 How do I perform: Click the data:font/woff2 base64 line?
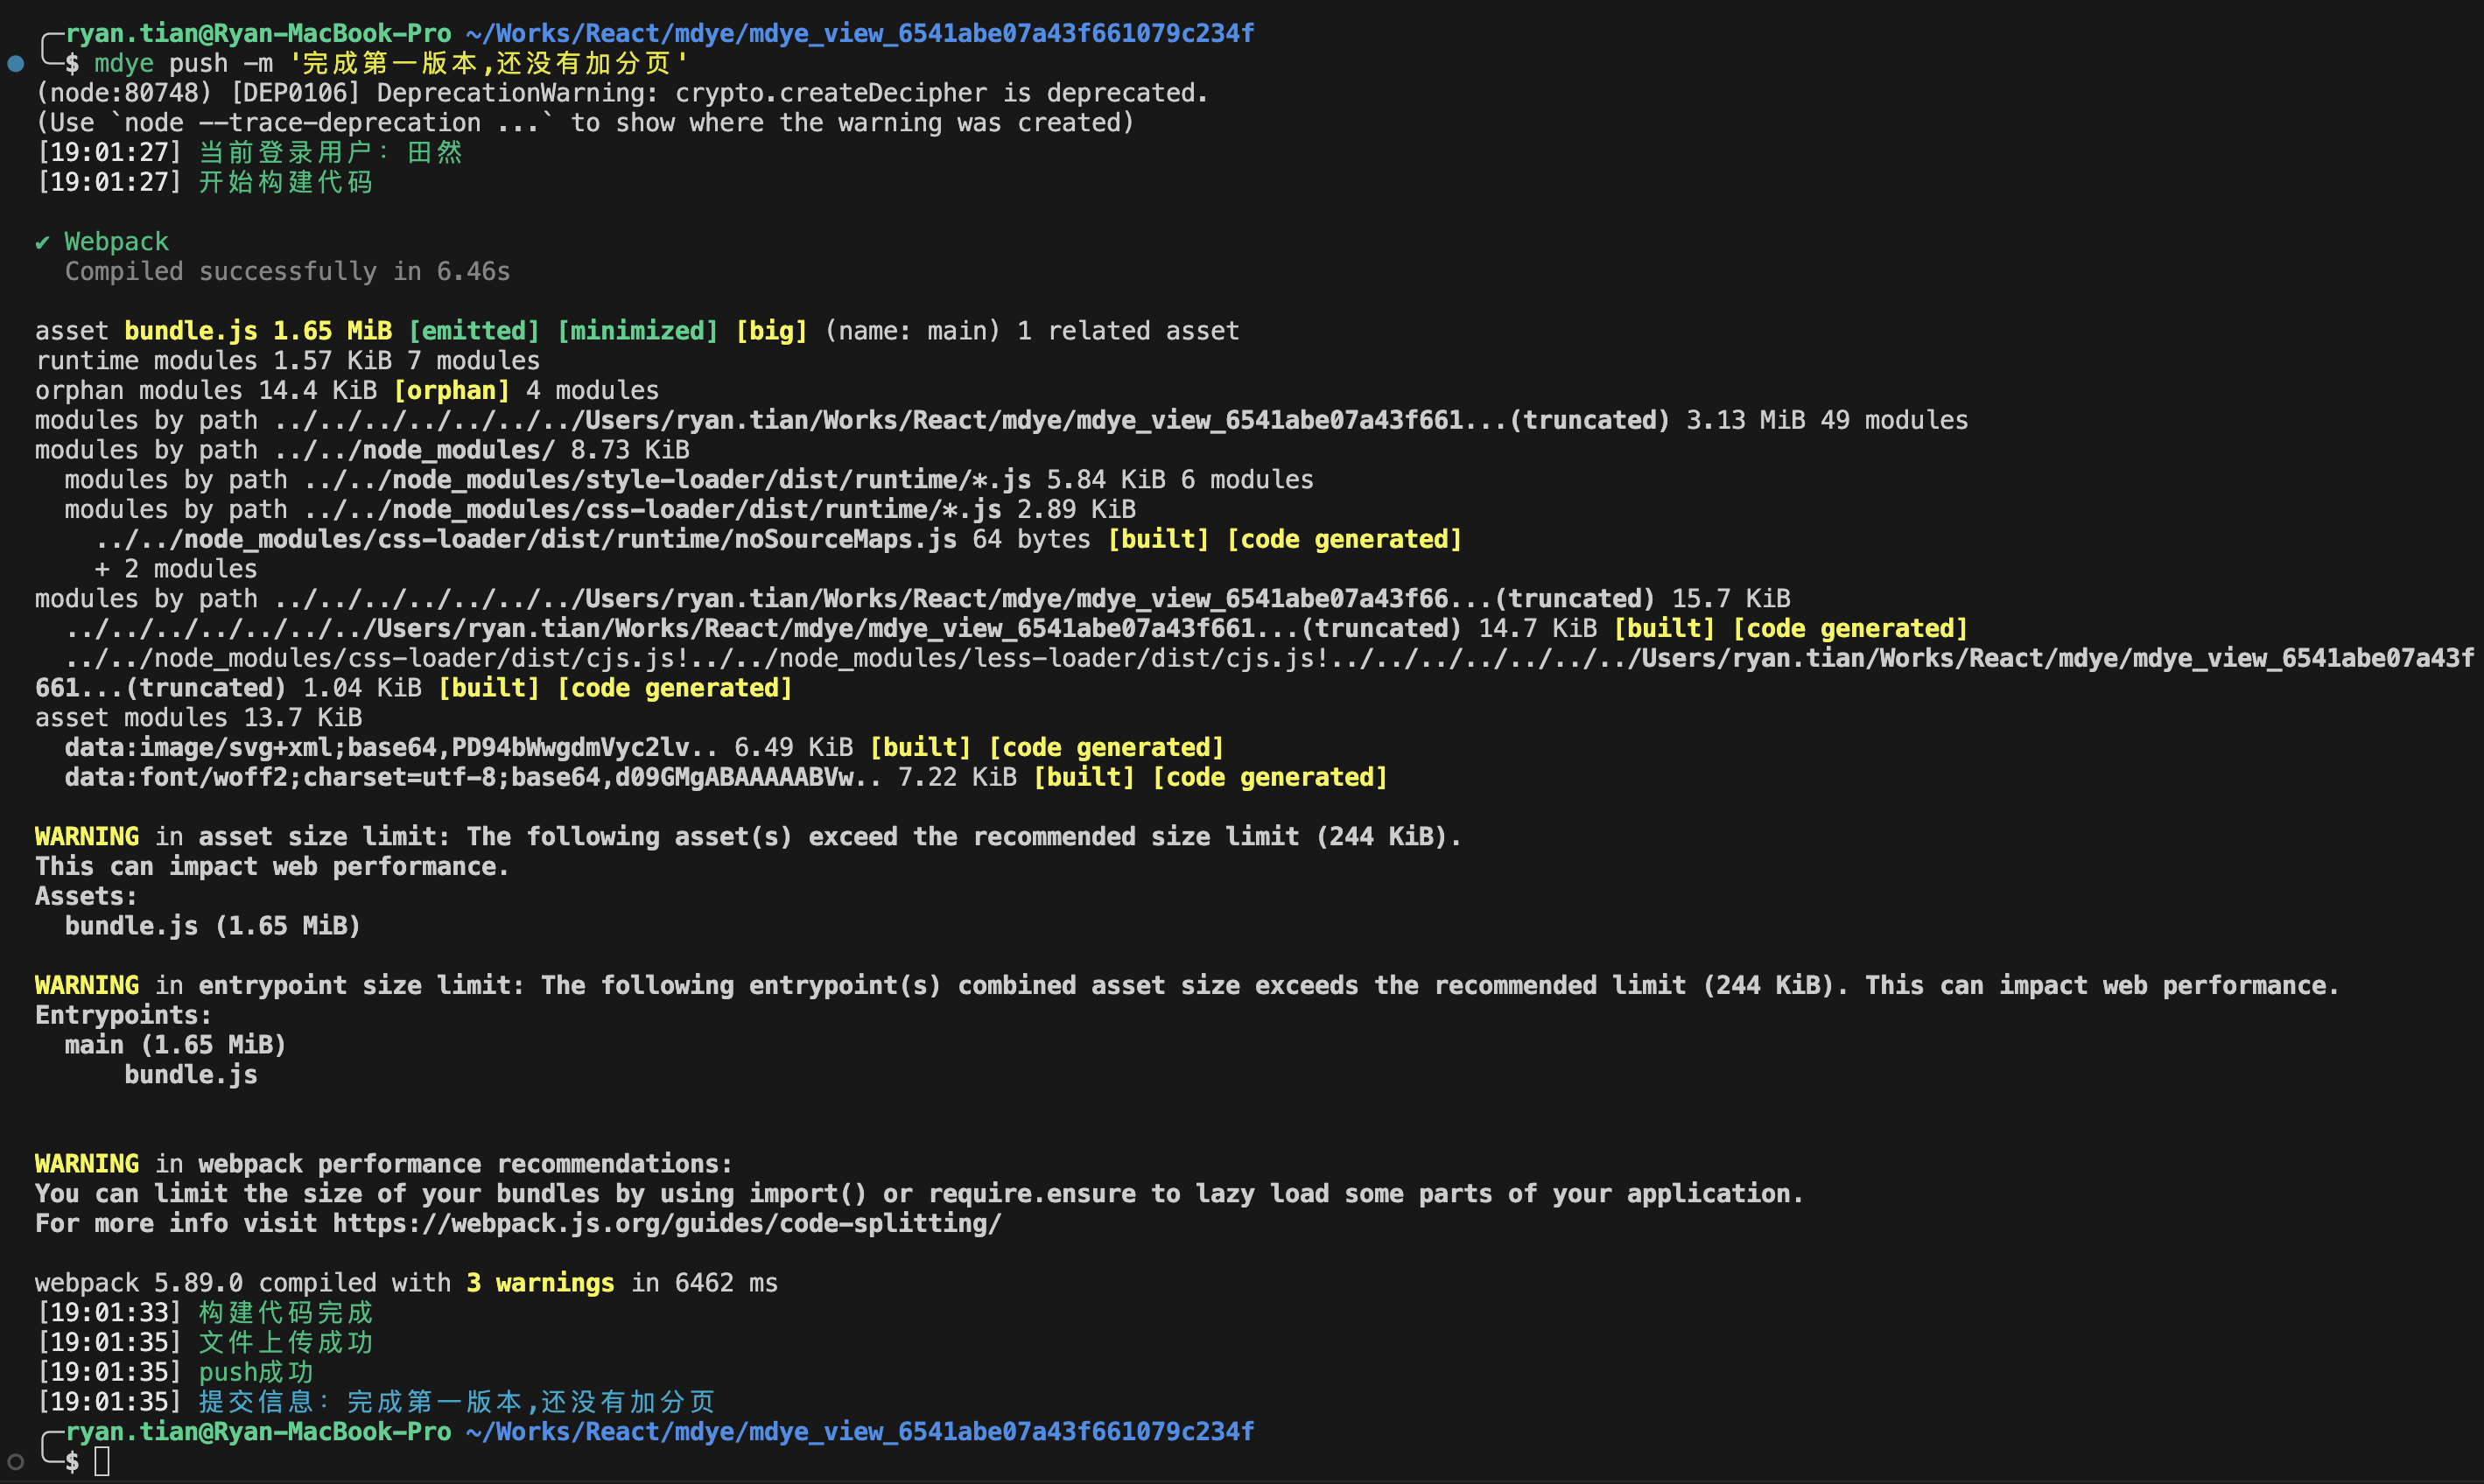click(726, 778)
